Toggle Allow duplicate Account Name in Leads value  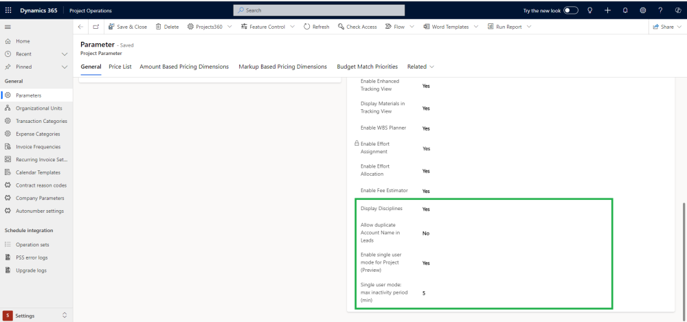pos(426,233)
